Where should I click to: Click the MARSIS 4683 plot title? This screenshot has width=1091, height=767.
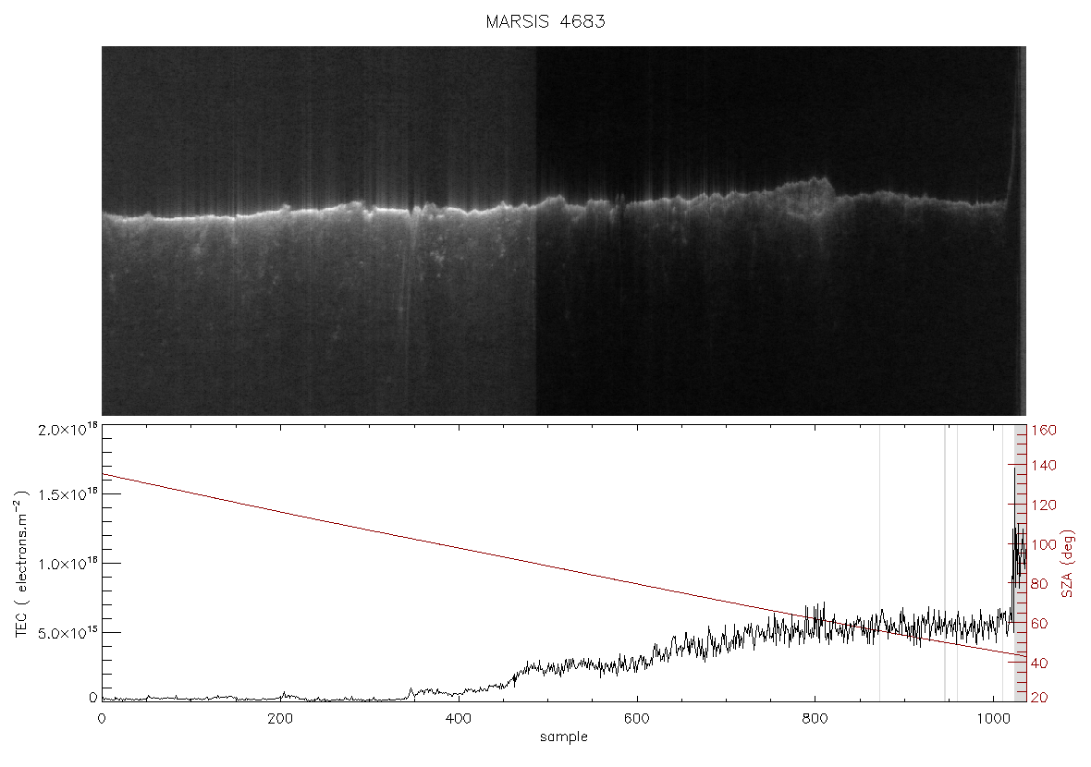click(545, 21)
